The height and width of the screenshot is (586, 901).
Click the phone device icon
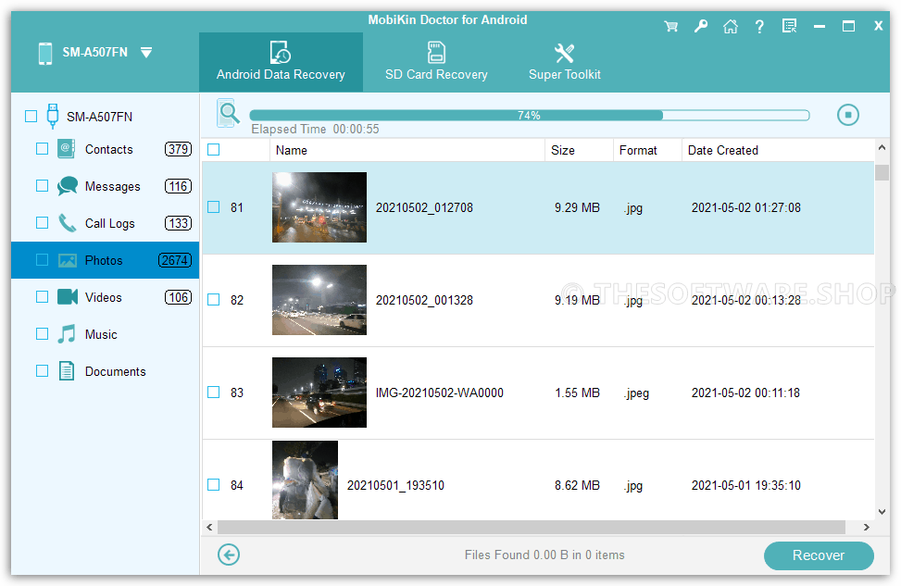44,53
